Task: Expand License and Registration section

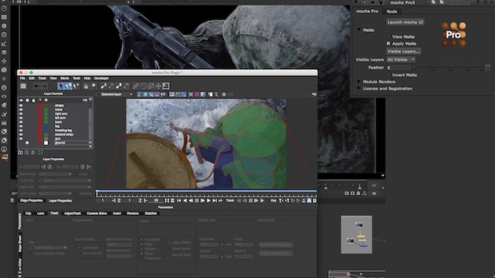Action: [359, 88]
